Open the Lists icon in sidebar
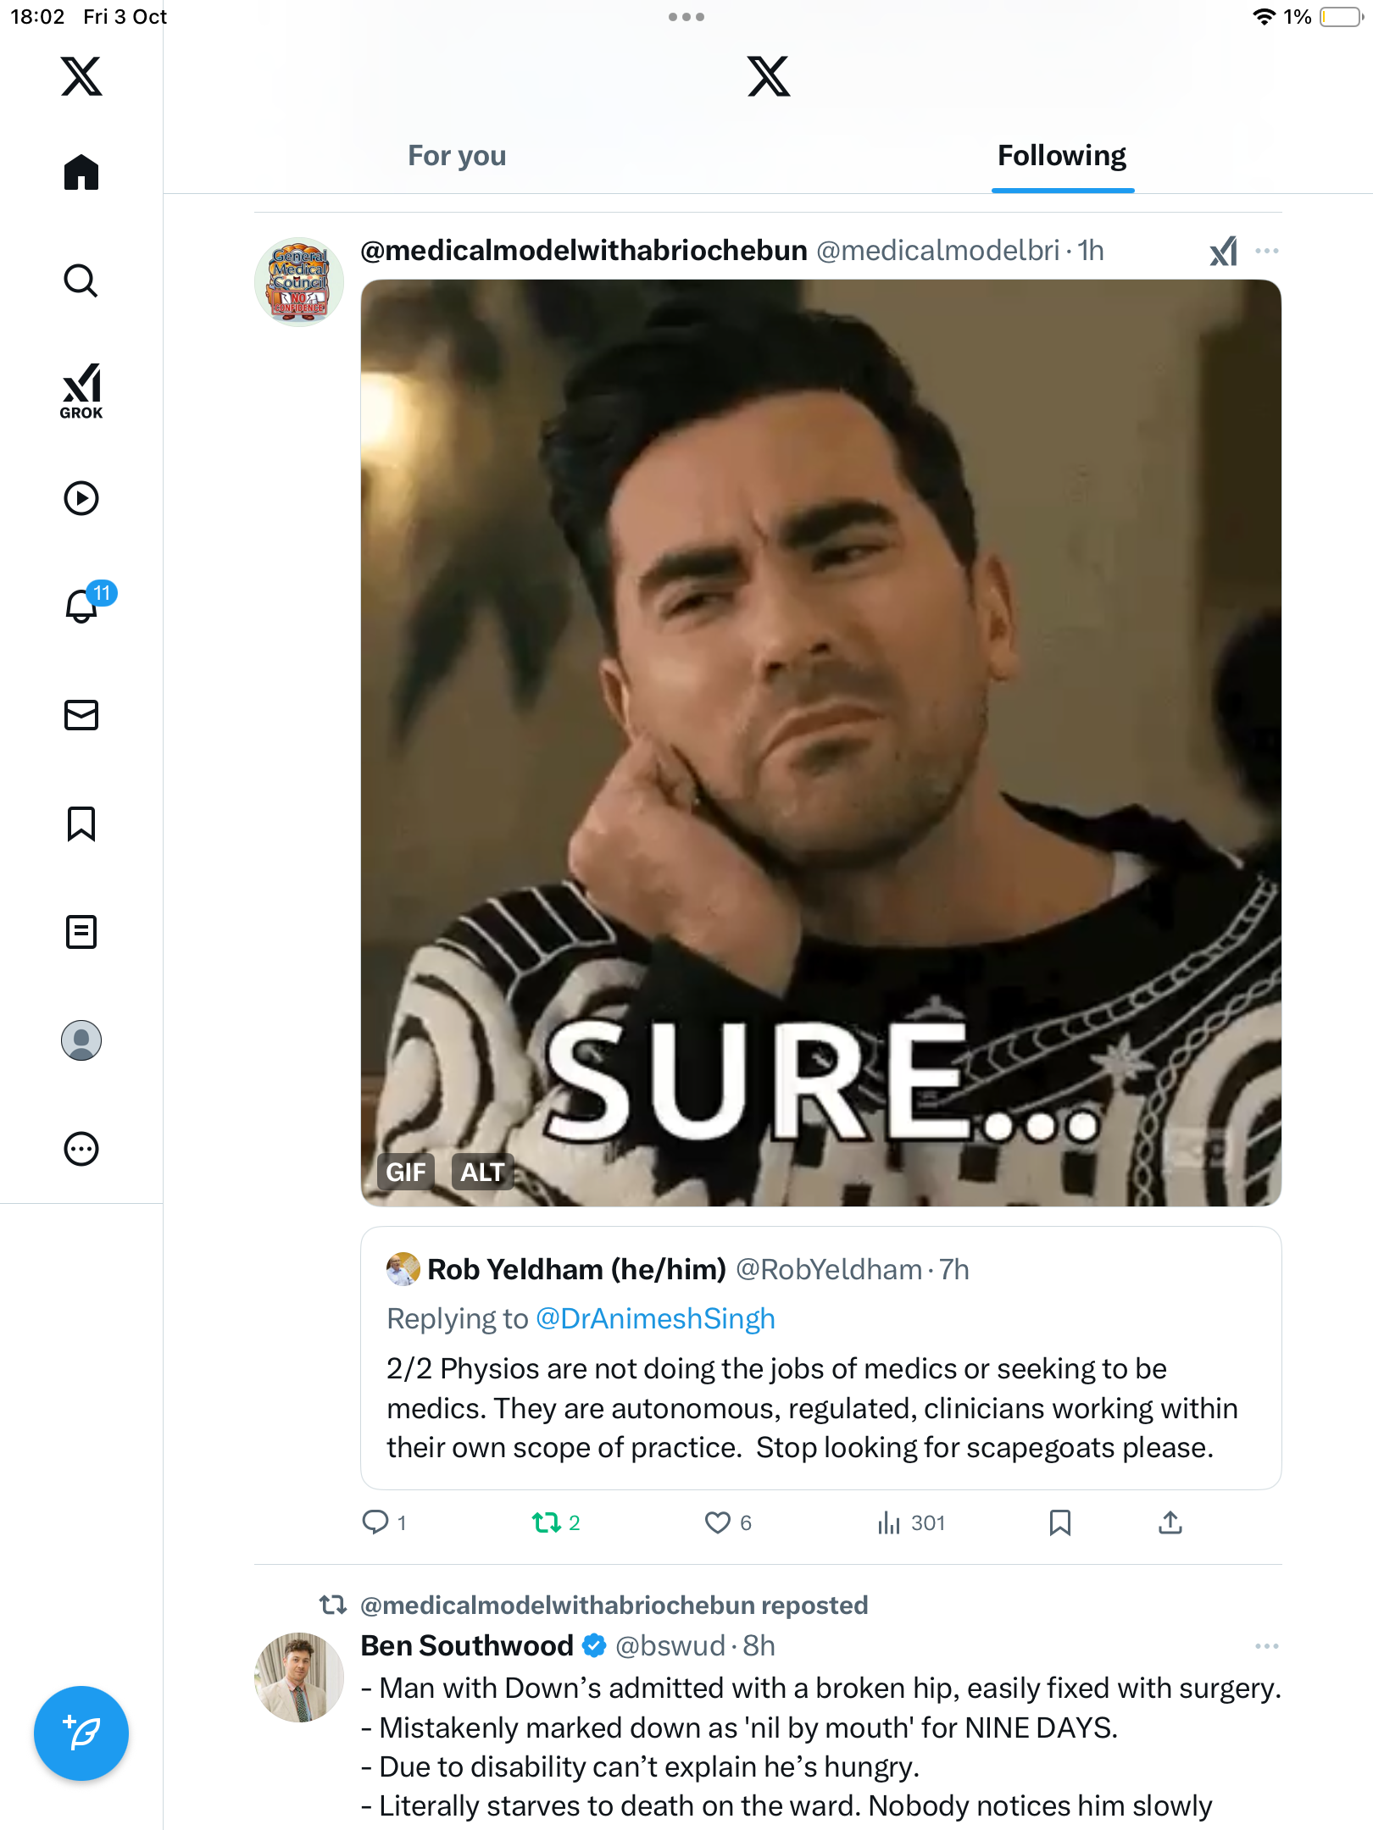 pos(81,932)
